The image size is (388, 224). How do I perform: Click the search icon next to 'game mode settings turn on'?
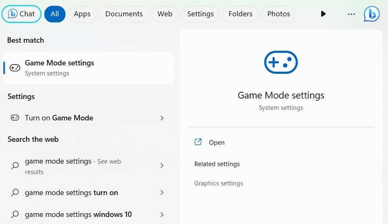coord(15,193)
